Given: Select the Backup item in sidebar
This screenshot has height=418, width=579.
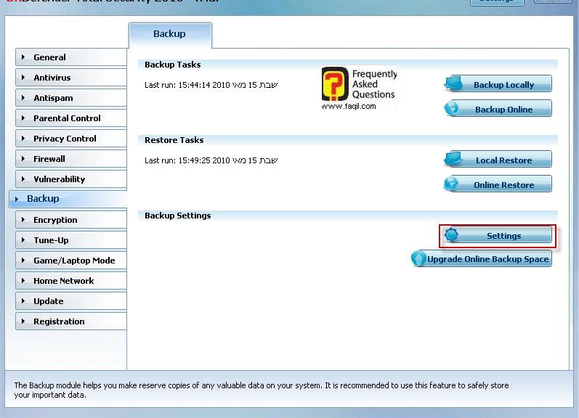Looking at the screenshot, I should [68, 199].
